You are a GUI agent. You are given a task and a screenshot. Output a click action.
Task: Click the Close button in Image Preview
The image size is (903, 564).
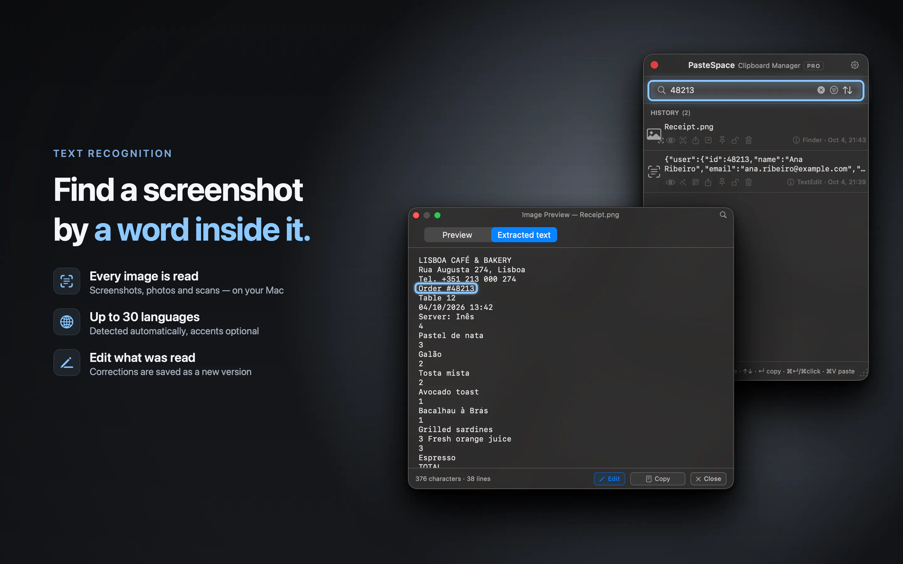click(x=708, y=479)
